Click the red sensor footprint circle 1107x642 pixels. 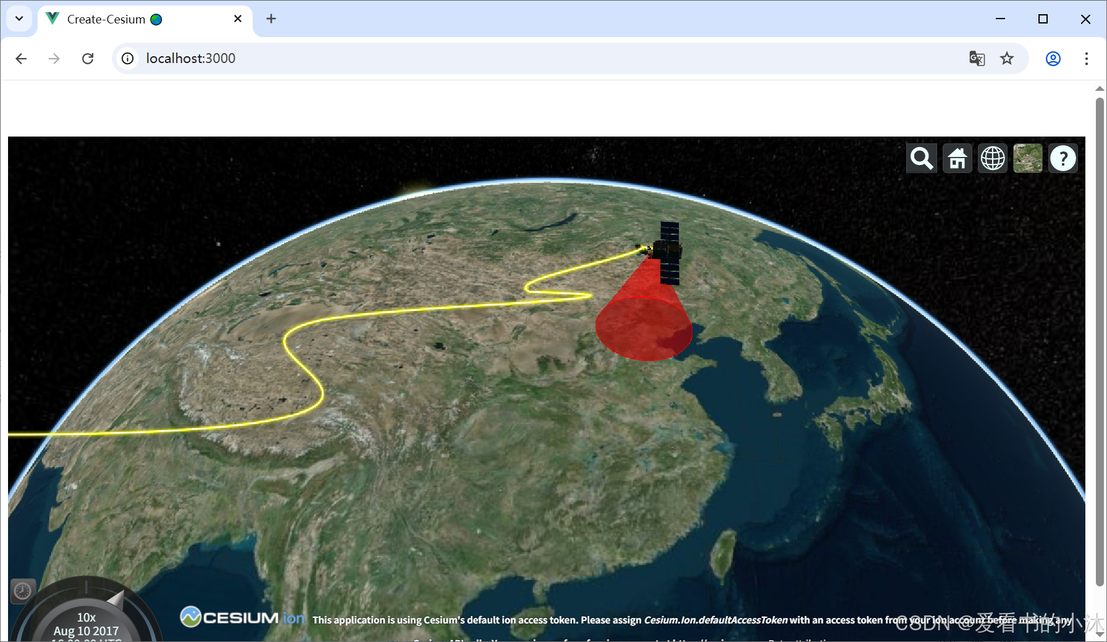click(x=644, y=329)
